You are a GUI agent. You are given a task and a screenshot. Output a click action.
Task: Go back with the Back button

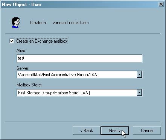(87, 131)
